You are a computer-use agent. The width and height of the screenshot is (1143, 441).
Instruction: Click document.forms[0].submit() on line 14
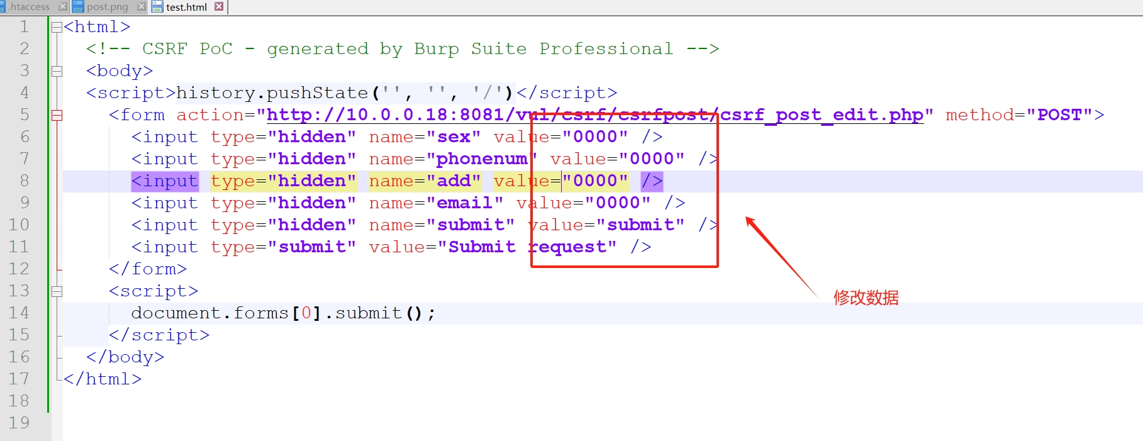(x=282, y=313)
